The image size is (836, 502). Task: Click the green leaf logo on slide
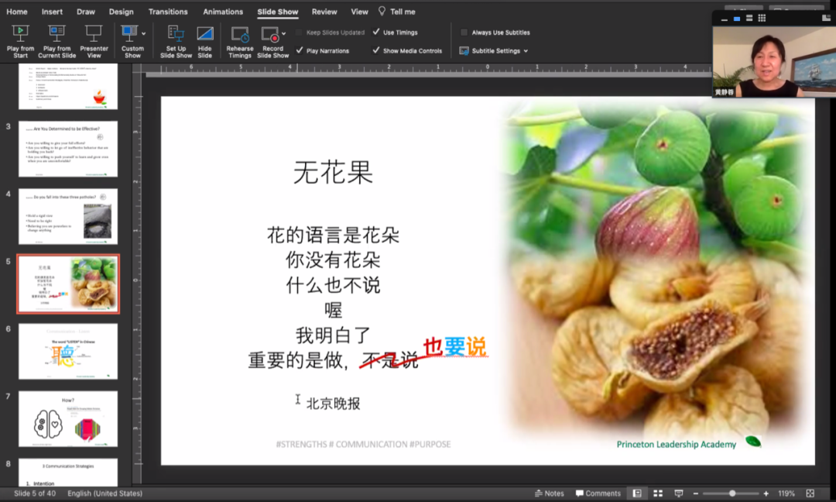pyautogui.click(x=753, y=441)
